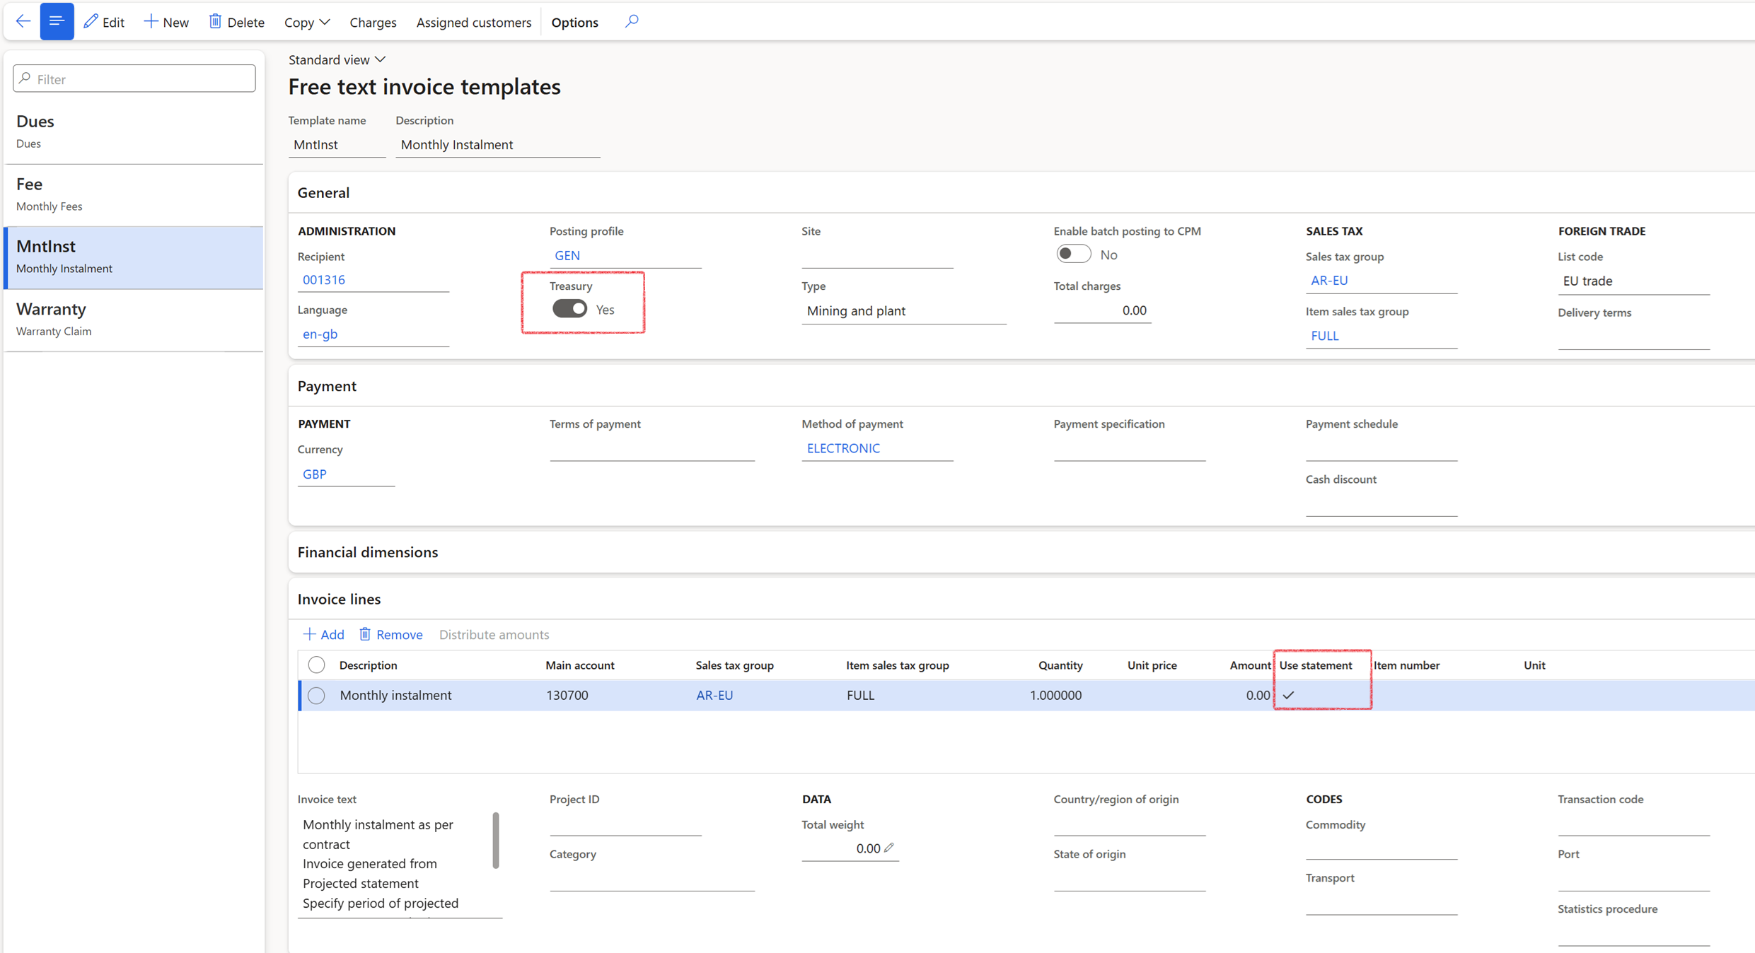
Task: Select the Monthly instalment row circle
Action: pos(316,695)
